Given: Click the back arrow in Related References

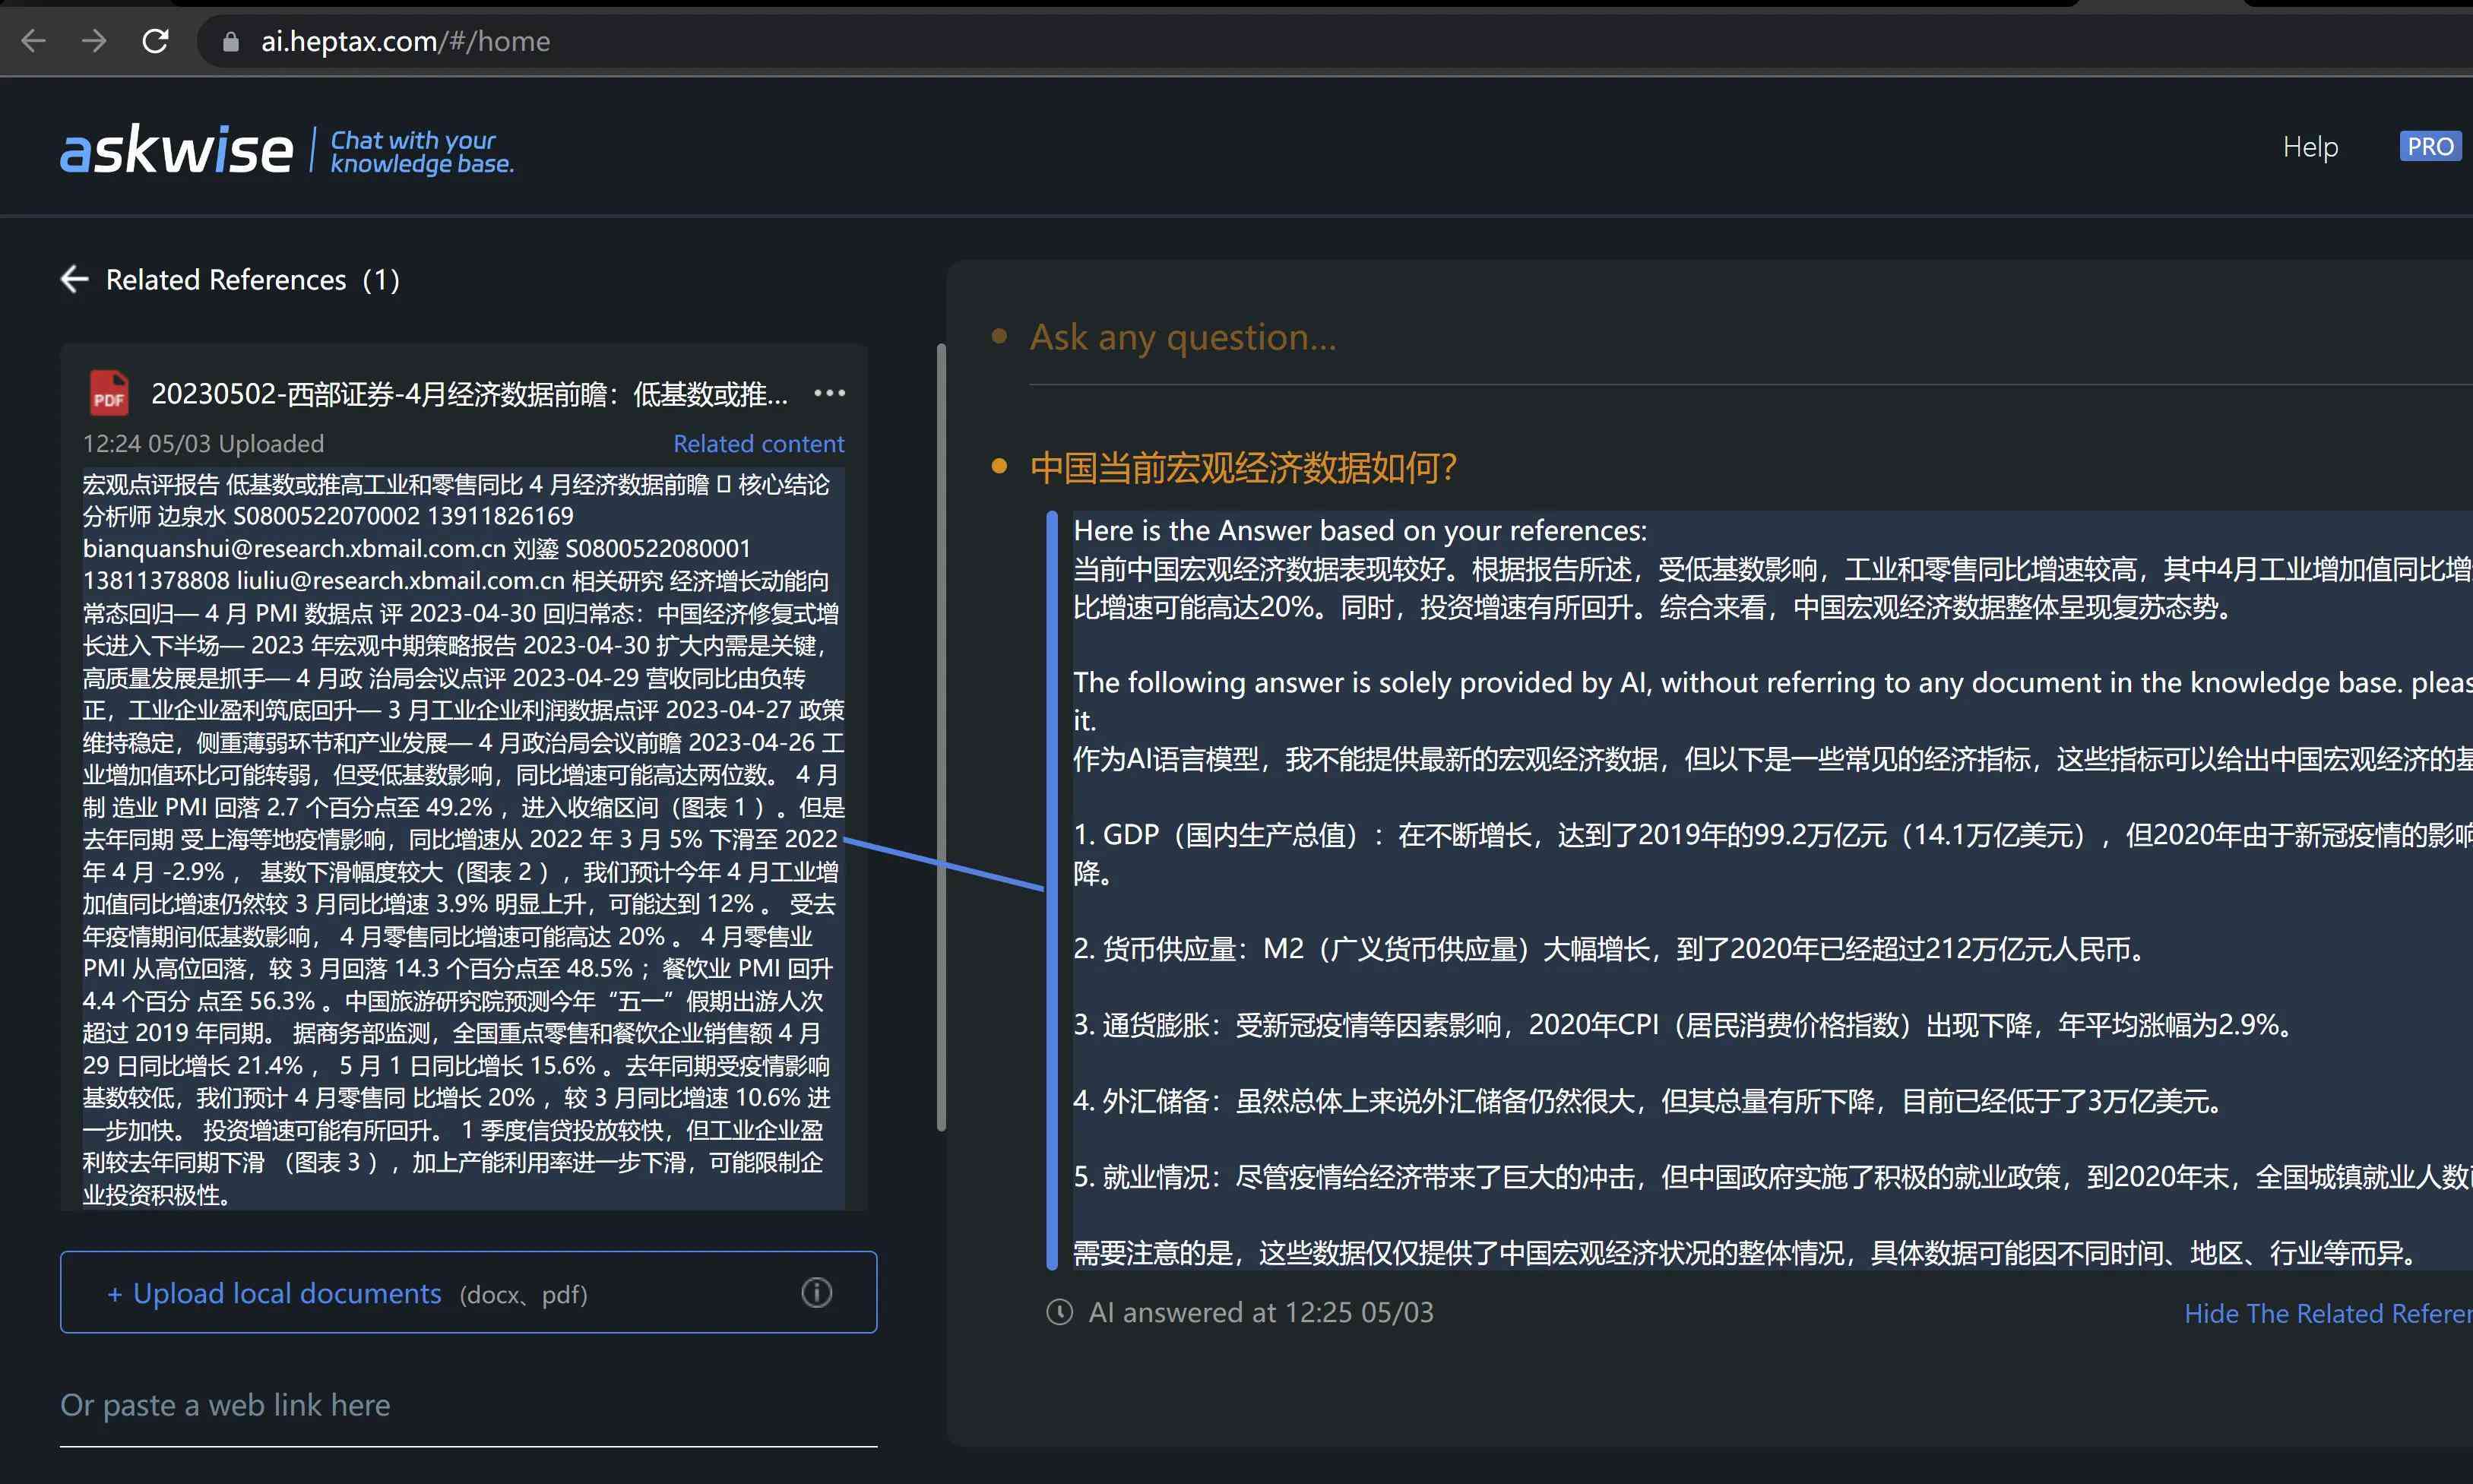Looking at the screenshot, I should point(72,279).
